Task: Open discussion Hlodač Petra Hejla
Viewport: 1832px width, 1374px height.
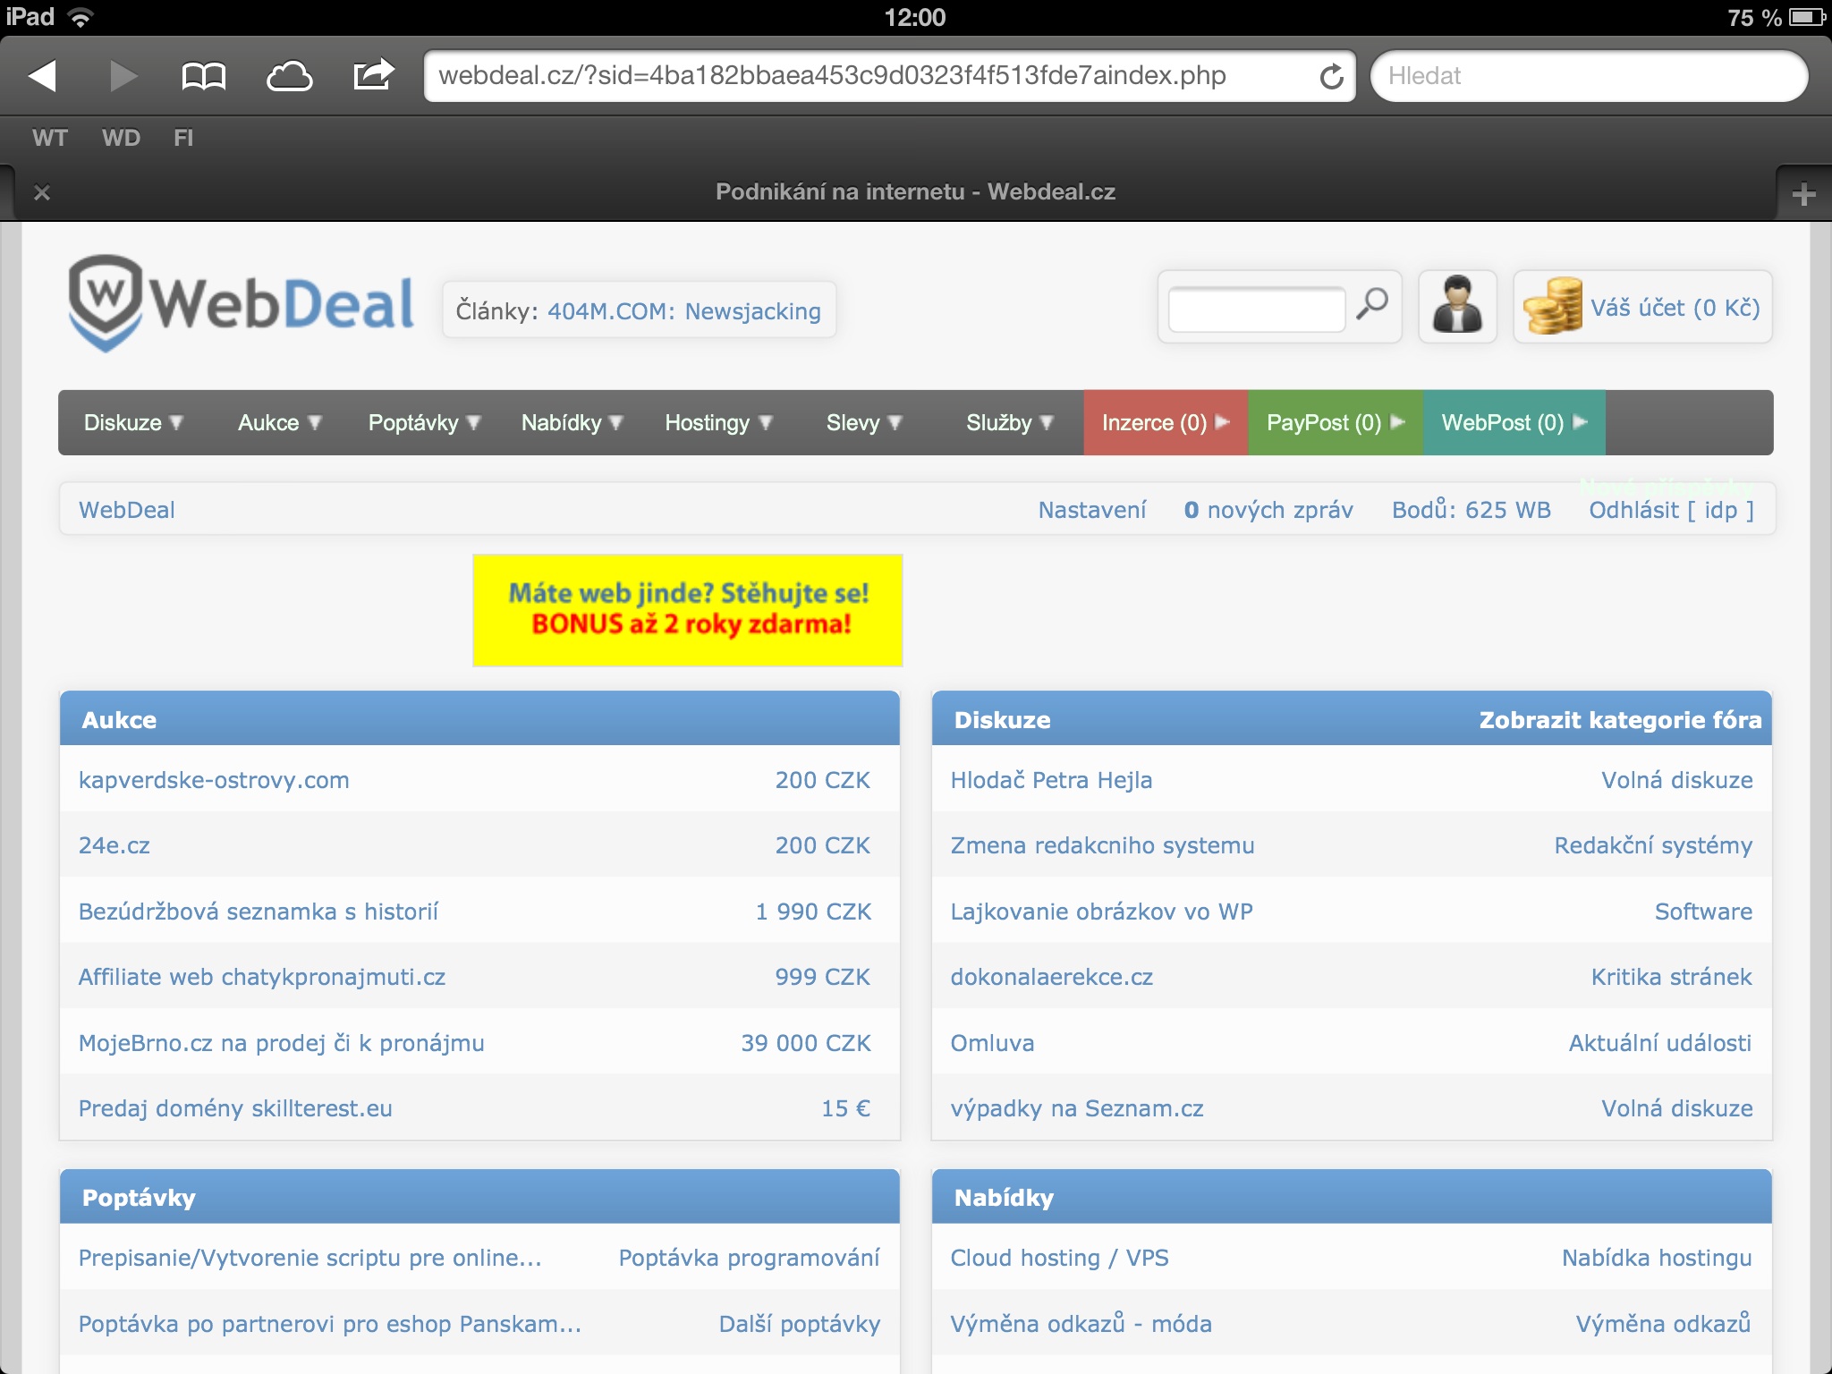Action: 1051,780
